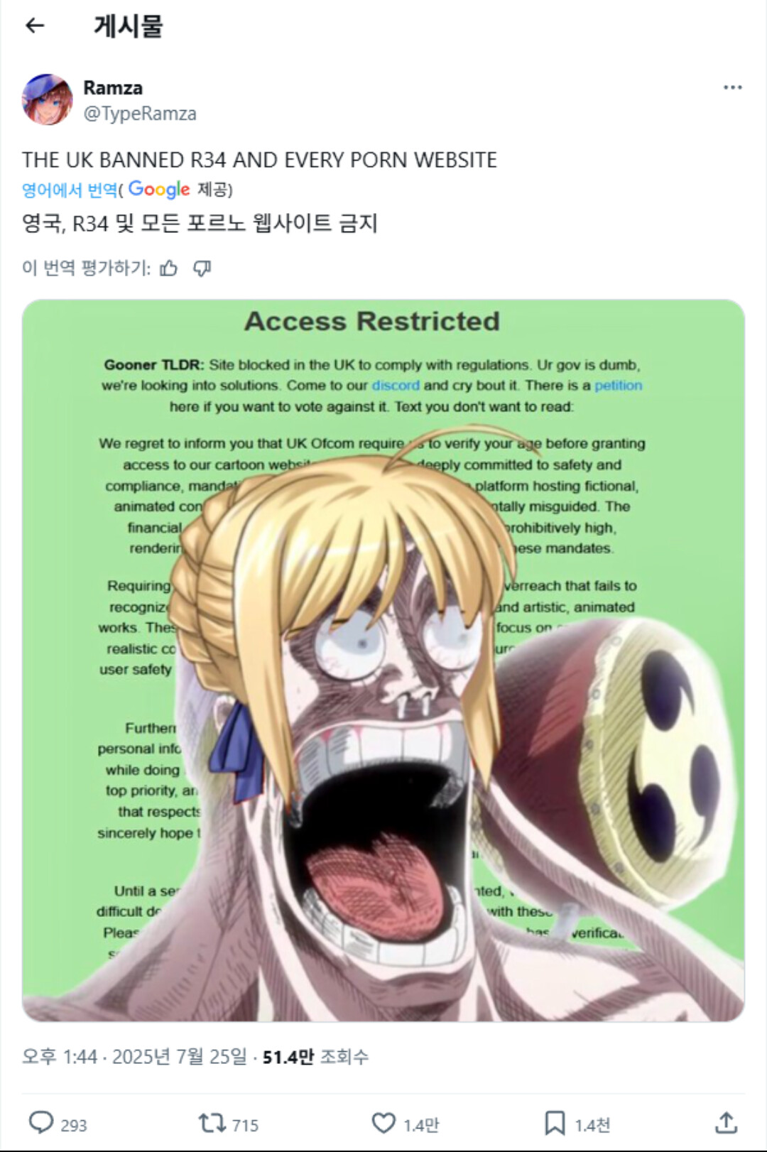Rate translation with thumbs down icon
The width and height of the screenshot is (767, 1152).
tap(202, 268)
